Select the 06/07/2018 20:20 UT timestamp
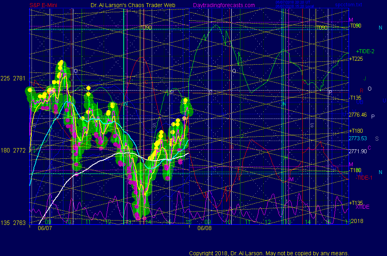This screenshot has height=256, width=387. 293,2
